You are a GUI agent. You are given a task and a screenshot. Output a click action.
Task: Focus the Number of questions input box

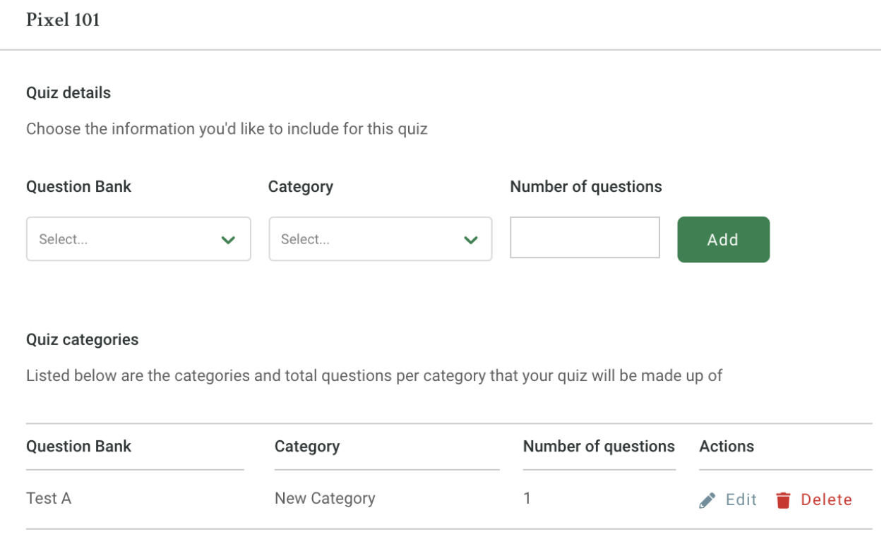click(585, 238)
